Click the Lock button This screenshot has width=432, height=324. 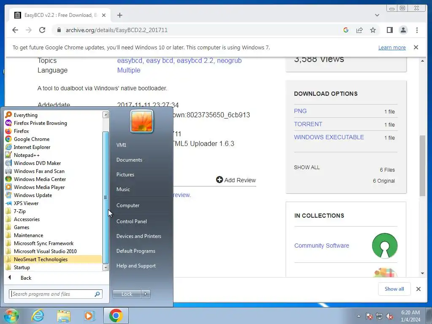pyautogui.click(x=127, y=294)
